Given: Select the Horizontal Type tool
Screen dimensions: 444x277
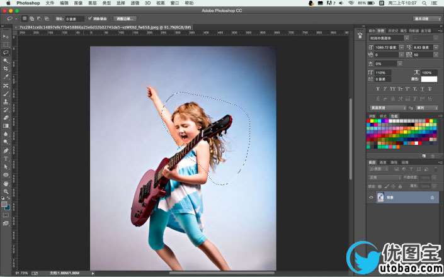Looking at the screenshot, I should coord(6,159).
